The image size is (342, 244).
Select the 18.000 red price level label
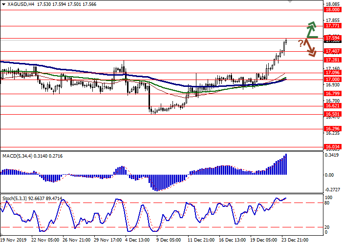[x=332, y=9]
